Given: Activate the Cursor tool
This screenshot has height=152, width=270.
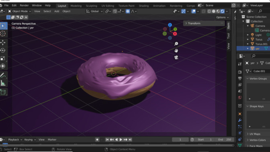Looking at the screenshot, I should [3, 33].
